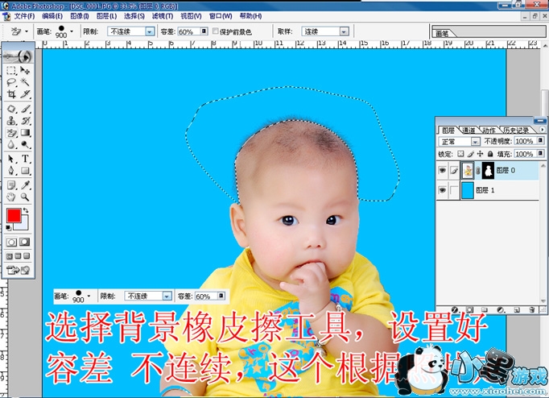
Task: Select the Shape tool
Action: click(x=25, y=171)
